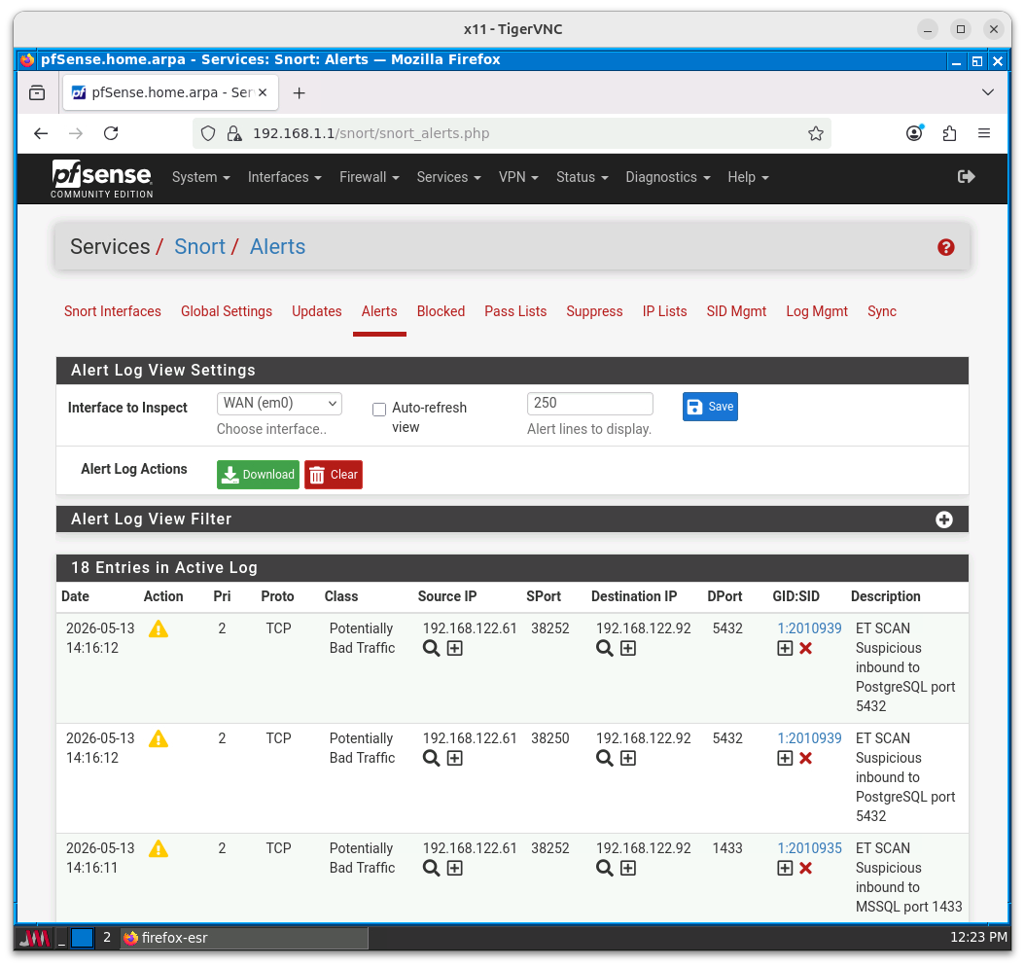This screenshot has width=1025, height=967.
Task: Disable rule red X in DPort 1433 row
Action: tap(806, 869)
